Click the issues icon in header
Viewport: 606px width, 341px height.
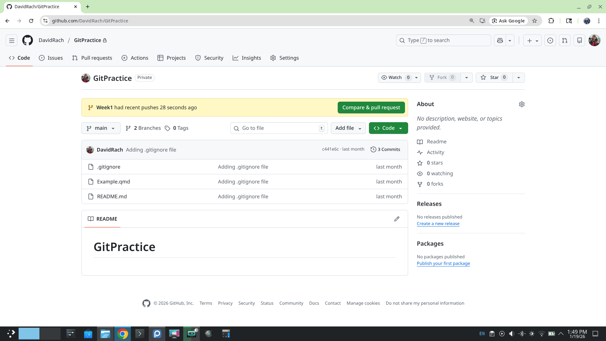(x=550, y=40)
